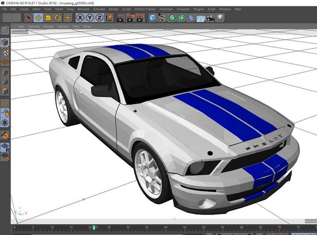Open viewport Display dropdown menu

(48, 27)
